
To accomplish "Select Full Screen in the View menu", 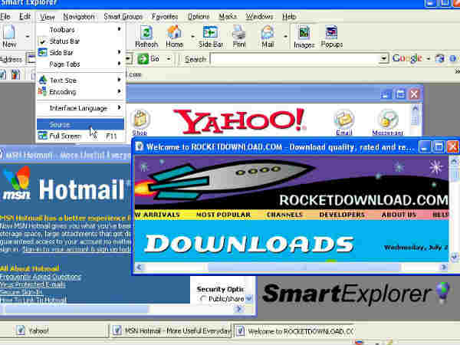I will (x=65, y=136).
